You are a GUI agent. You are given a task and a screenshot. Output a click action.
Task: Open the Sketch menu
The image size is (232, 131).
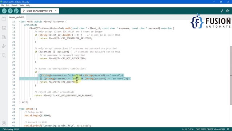coord(14,5)
